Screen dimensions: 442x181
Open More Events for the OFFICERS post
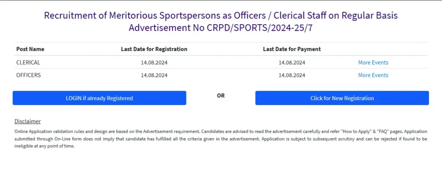[373, 75]
